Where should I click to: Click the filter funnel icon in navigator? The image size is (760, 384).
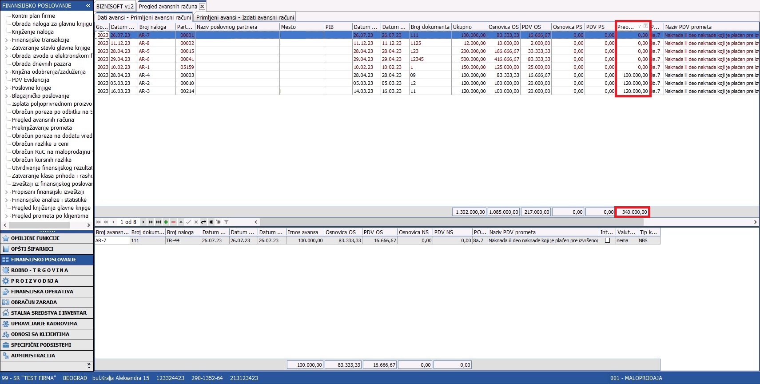[226, 222]
